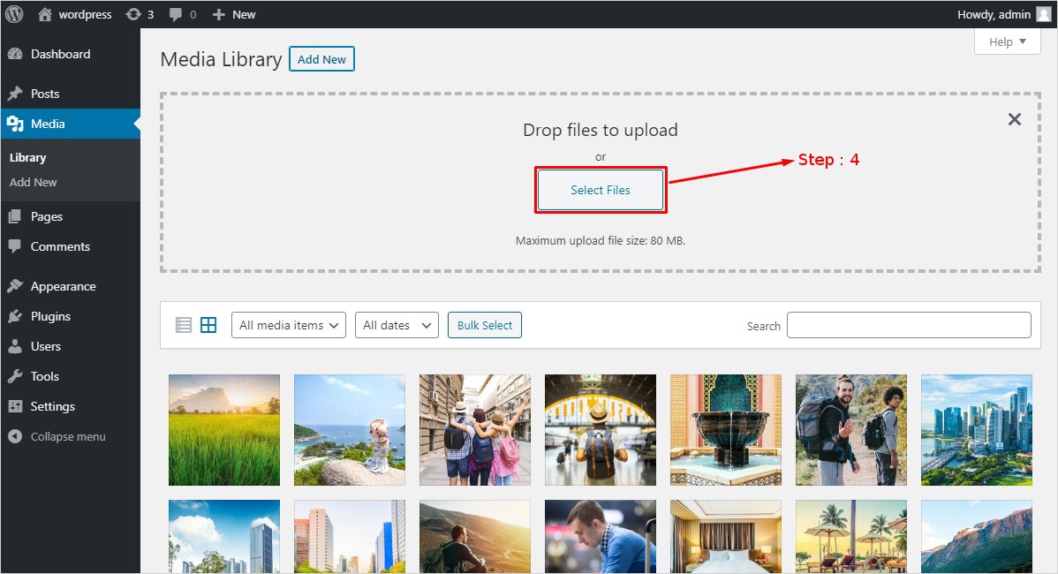This screenshot has height=574, width=1058.
Task: Open the All media items dropdown
Action: tap(289, 325)
